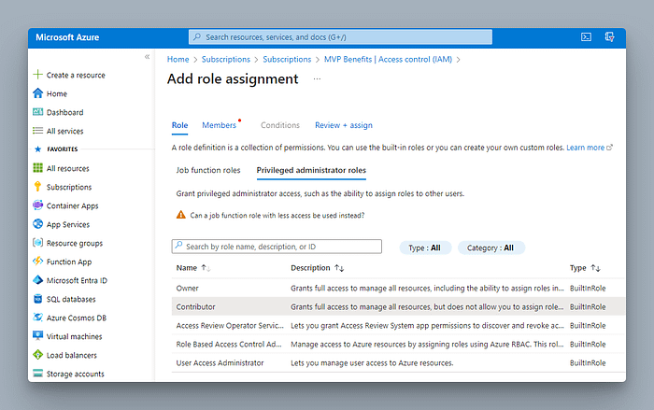Select the Owner role row

click(398, 288)
